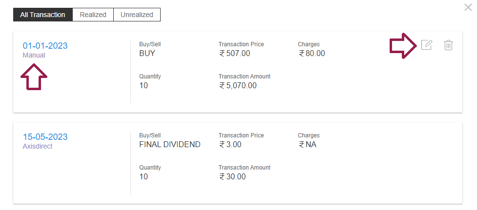Screen dimensions: 477x210
Task: Show the Unrealized tab
Action: pyautogui.click(x=137, y=15)
